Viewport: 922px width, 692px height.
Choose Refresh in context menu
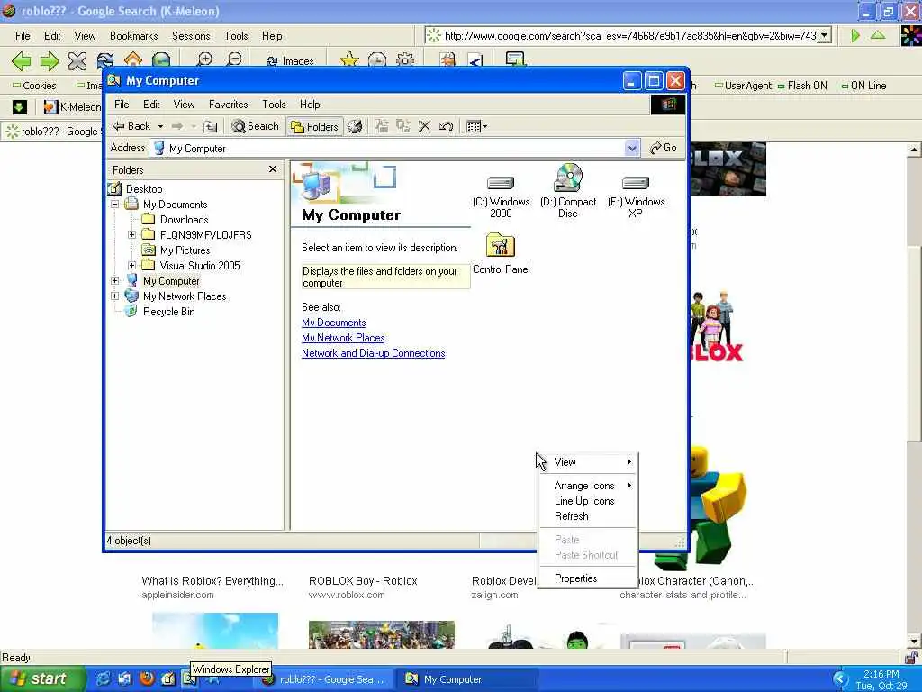click(588, 516)
